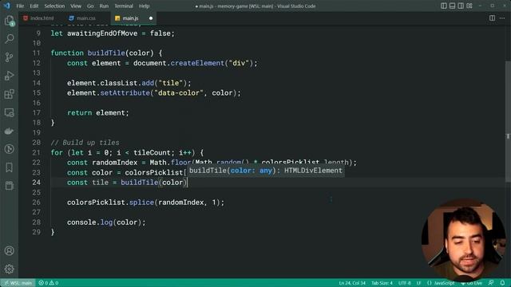
Task: Click feedback icon in status bar
Action: [x=491, y=283]
